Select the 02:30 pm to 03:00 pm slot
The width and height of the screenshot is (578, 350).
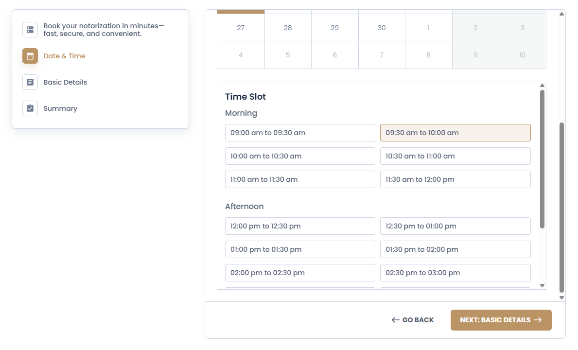455,273
